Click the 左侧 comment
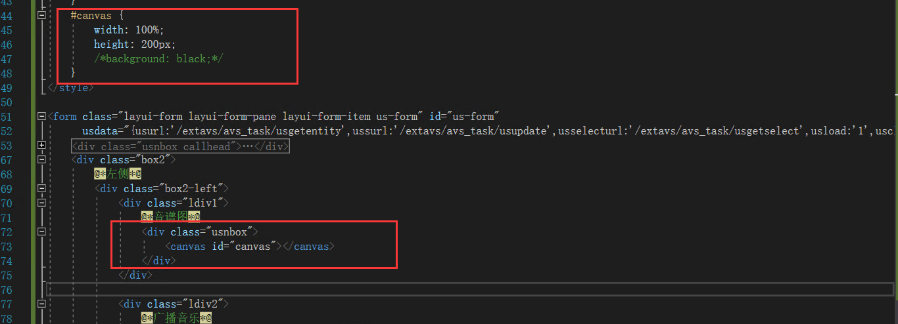This screenshot has width=898, height=324. tap(118, 174)
